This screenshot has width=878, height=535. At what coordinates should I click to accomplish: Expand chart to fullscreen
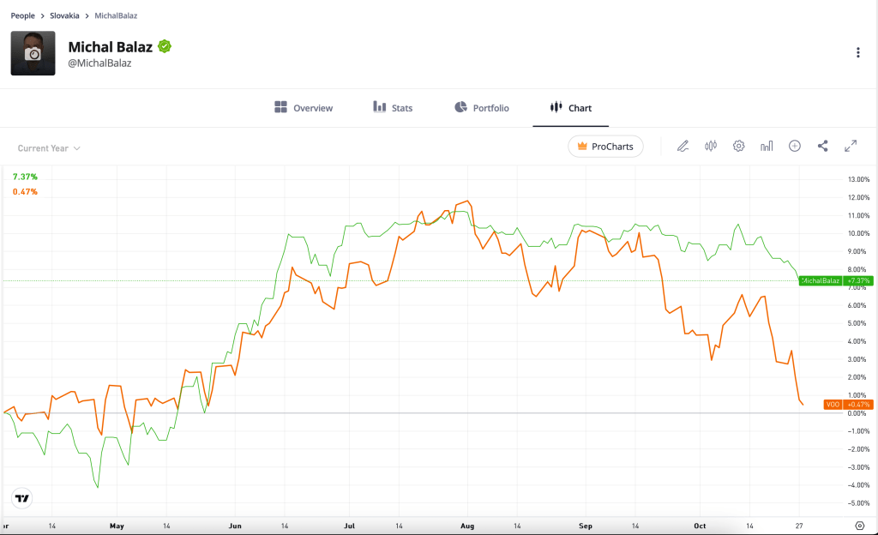[851, 147]
